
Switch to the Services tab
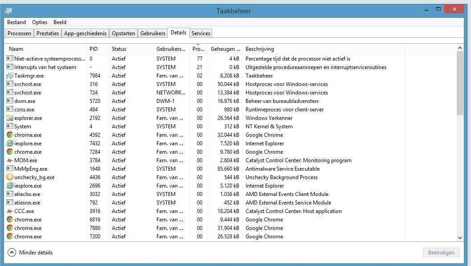tap(201, 33)
